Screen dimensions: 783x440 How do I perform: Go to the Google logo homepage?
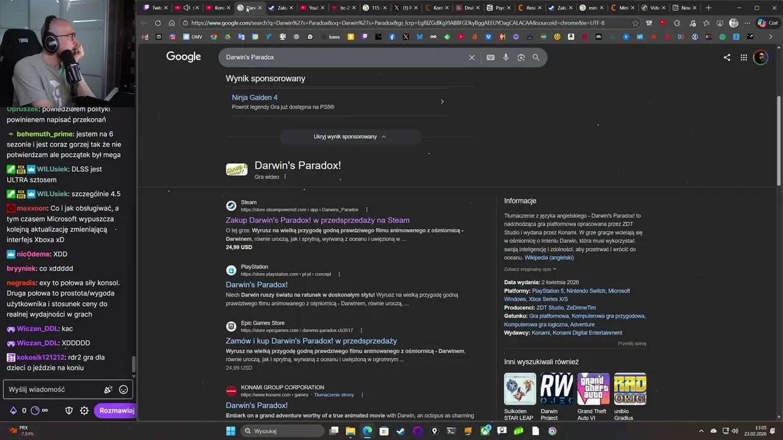184,57
